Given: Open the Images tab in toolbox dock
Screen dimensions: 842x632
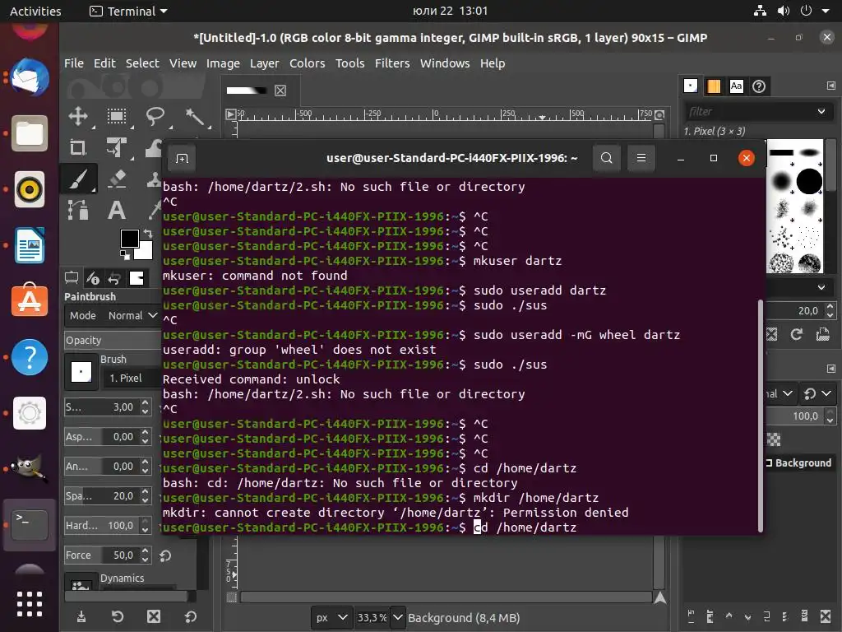Looking at the screenshot, I should [x=136, y=278].
